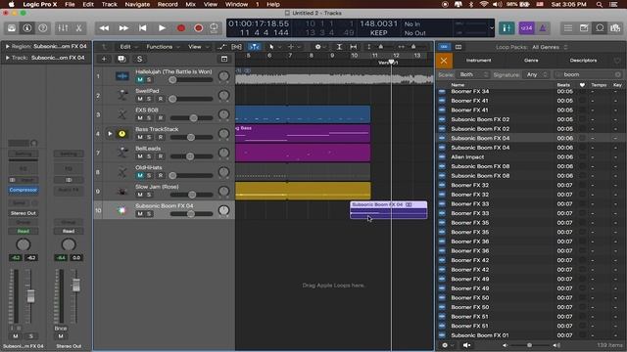Select the Subsonic Boom FX 04 region
The image size is (627, 352).
(389, 210)
